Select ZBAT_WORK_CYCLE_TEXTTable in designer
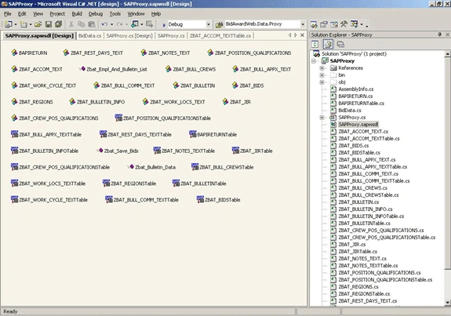The width and height of the screenshot is (451, 316). [49, 200]
